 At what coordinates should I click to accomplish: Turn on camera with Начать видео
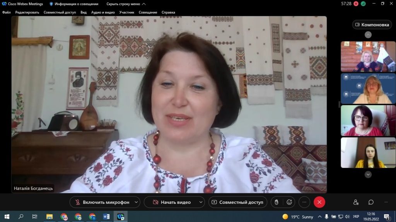(x=171, y=202)
